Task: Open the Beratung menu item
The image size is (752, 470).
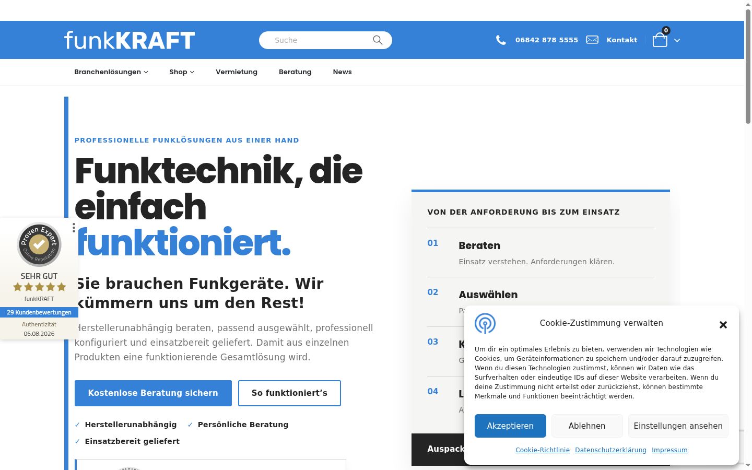Action: pos(295,72)
